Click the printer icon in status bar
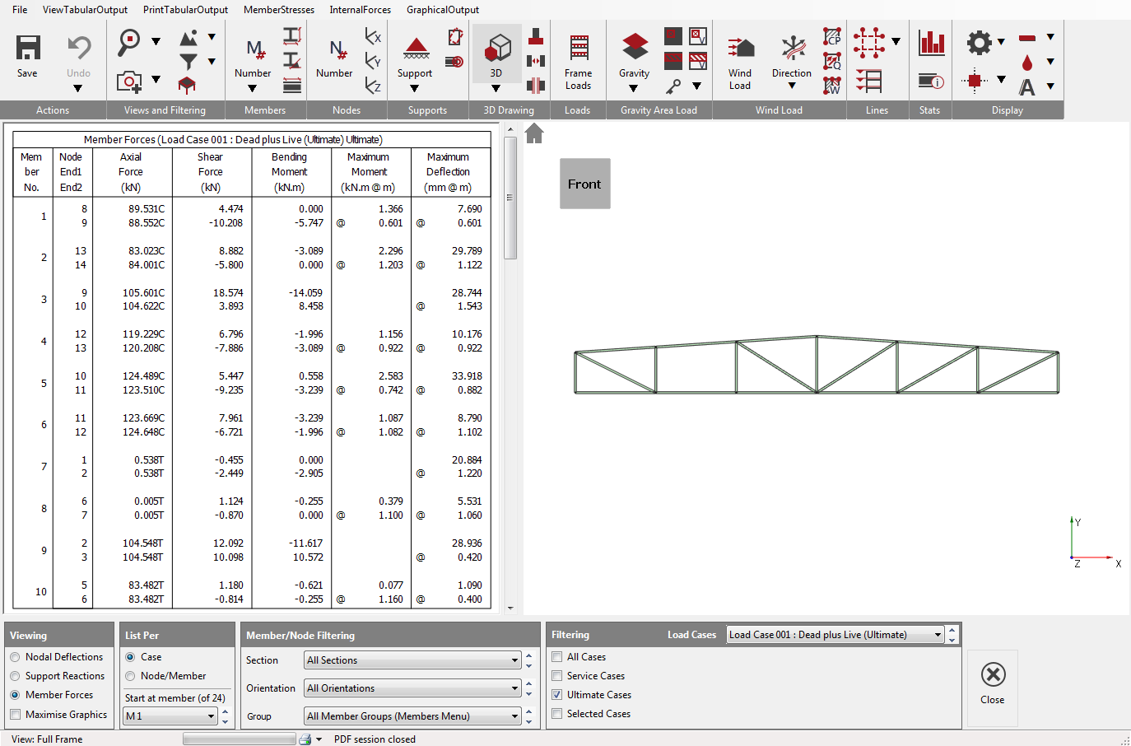This screenshot has height=746, width=1131. pyautogui.click(x=305, y=739)
